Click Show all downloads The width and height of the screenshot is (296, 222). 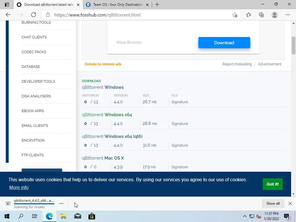point(273,203)
